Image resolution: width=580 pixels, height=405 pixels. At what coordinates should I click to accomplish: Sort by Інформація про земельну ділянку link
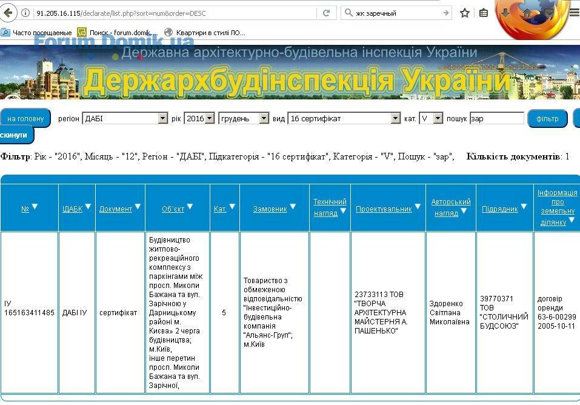click(557, 207)
